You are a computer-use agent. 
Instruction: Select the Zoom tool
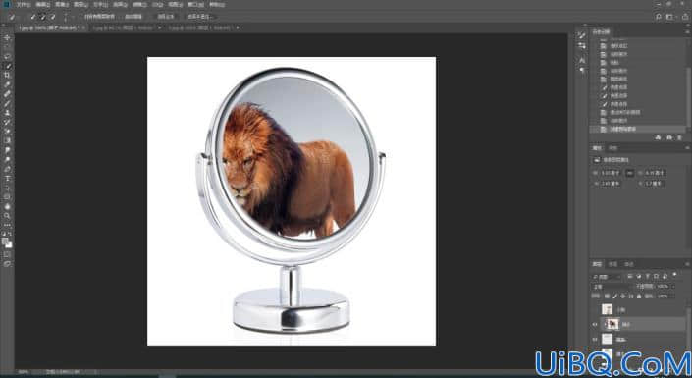coord(7,216)
